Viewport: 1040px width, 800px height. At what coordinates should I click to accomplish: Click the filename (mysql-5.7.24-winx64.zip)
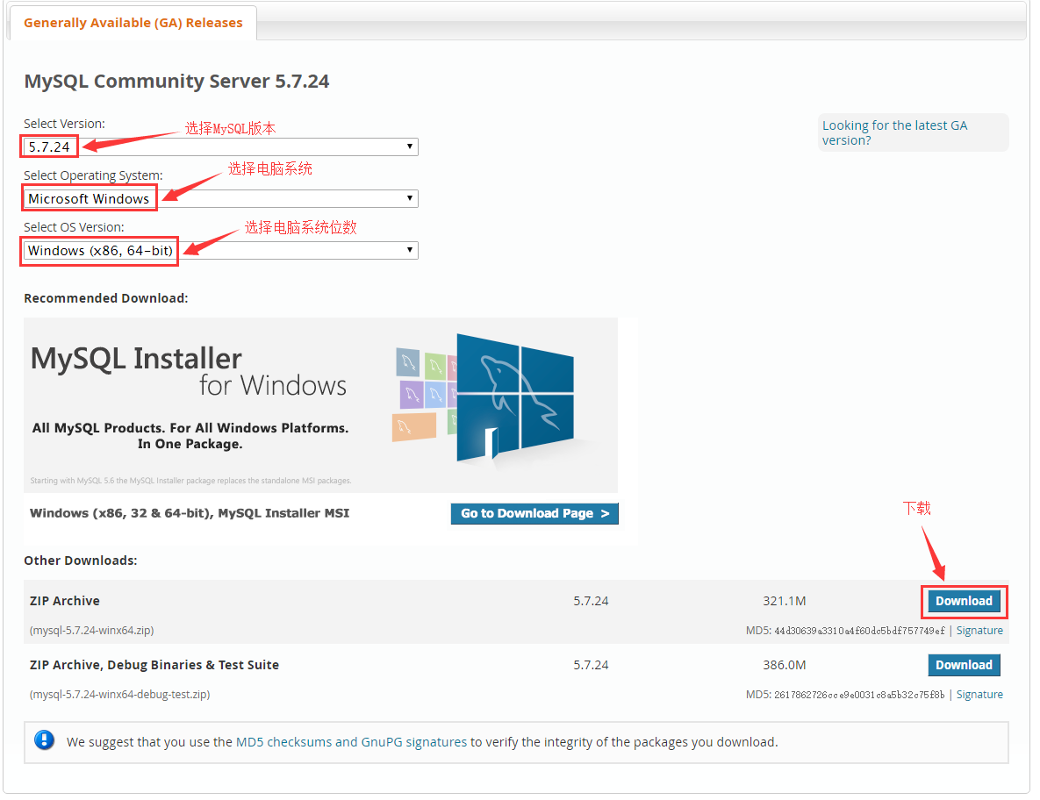click(x=91, y=631)
